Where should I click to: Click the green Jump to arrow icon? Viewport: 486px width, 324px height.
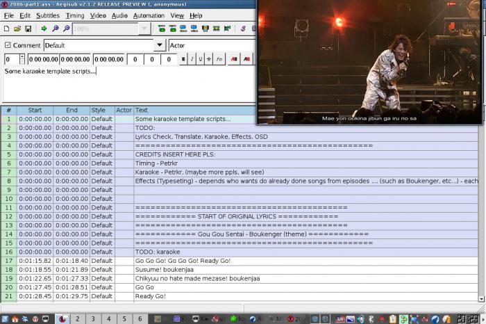pyautogui.click(x=44, y=29)
